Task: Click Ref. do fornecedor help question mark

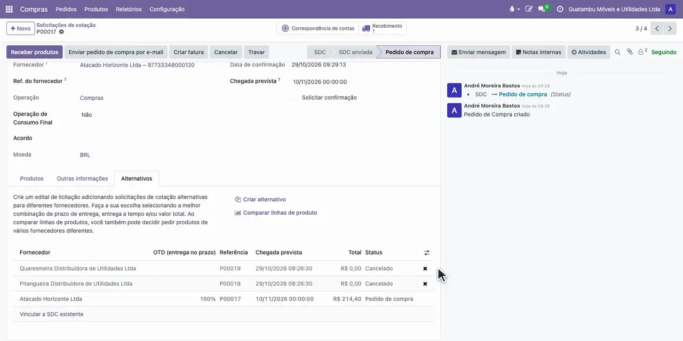Action: (65, 79)
